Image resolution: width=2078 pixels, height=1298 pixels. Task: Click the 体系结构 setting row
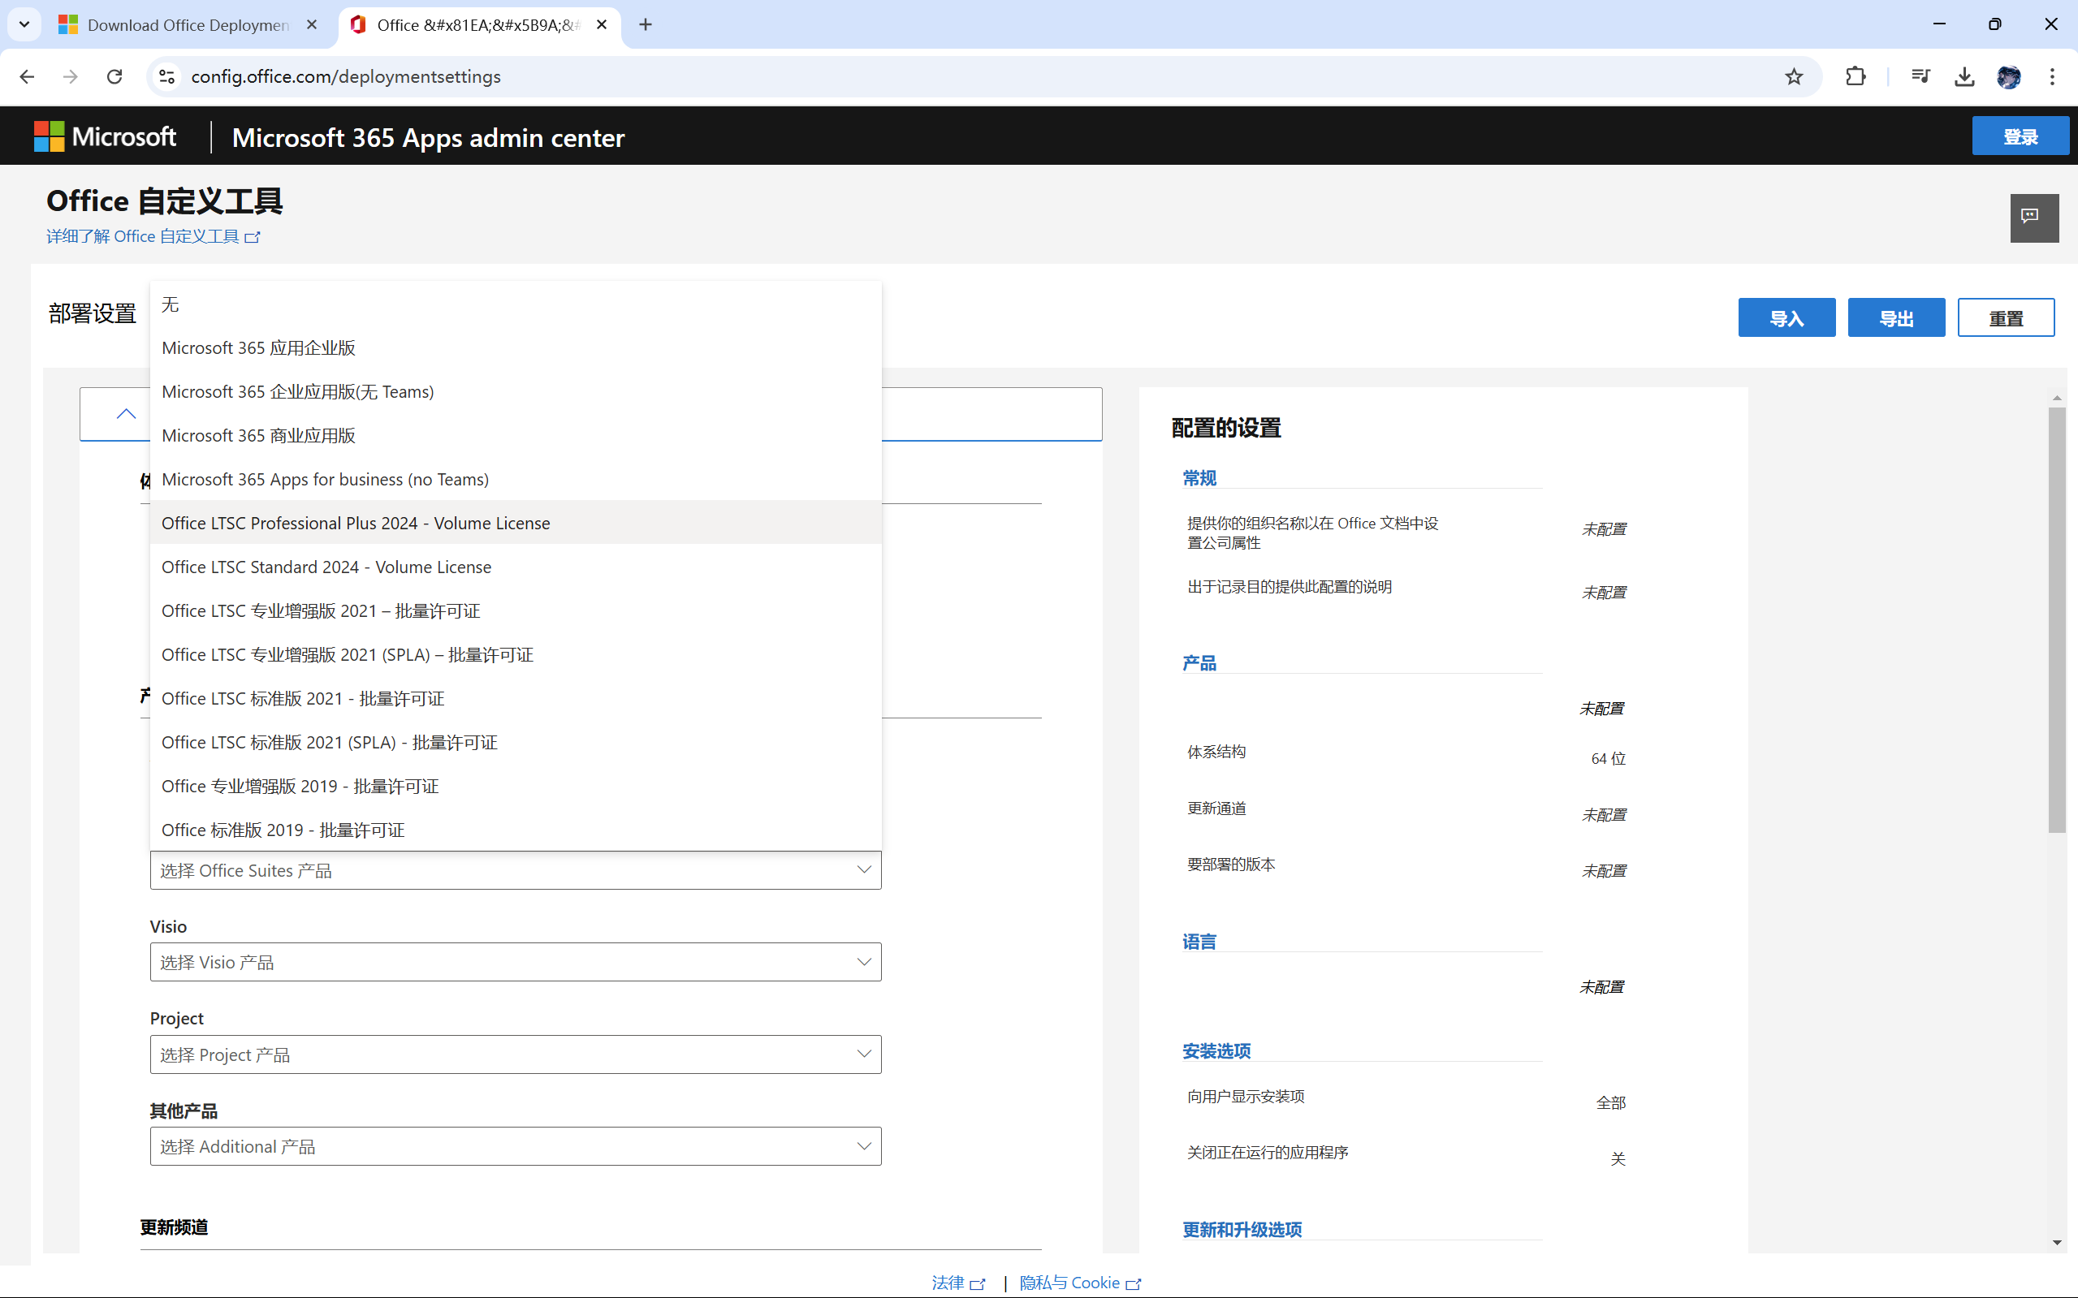click(x=1406, y=755)
